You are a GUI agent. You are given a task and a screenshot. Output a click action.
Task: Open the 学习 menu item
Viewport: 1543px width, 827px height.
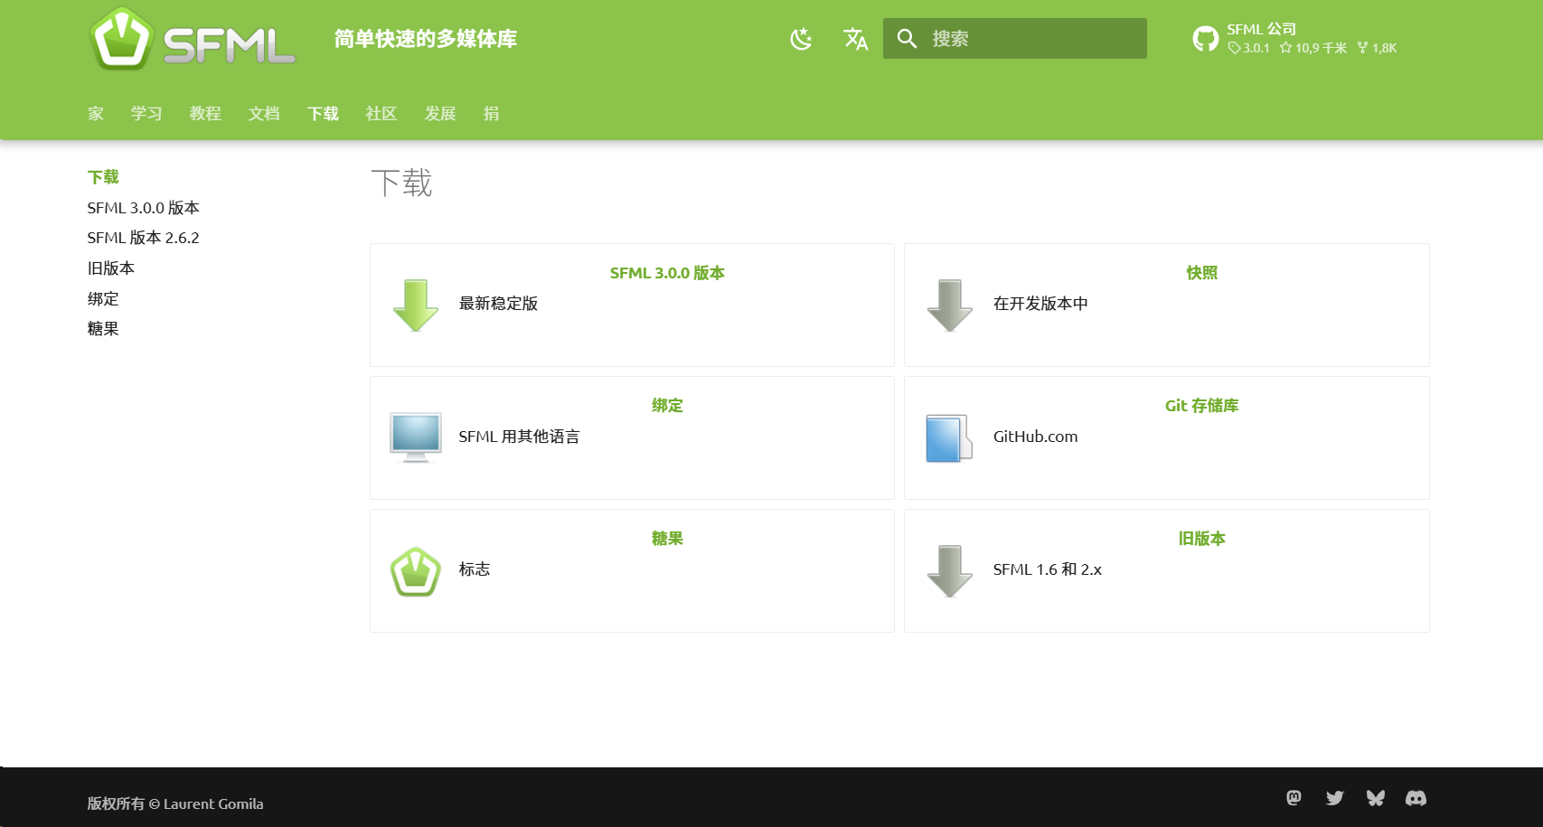click(x=146, y=114)
